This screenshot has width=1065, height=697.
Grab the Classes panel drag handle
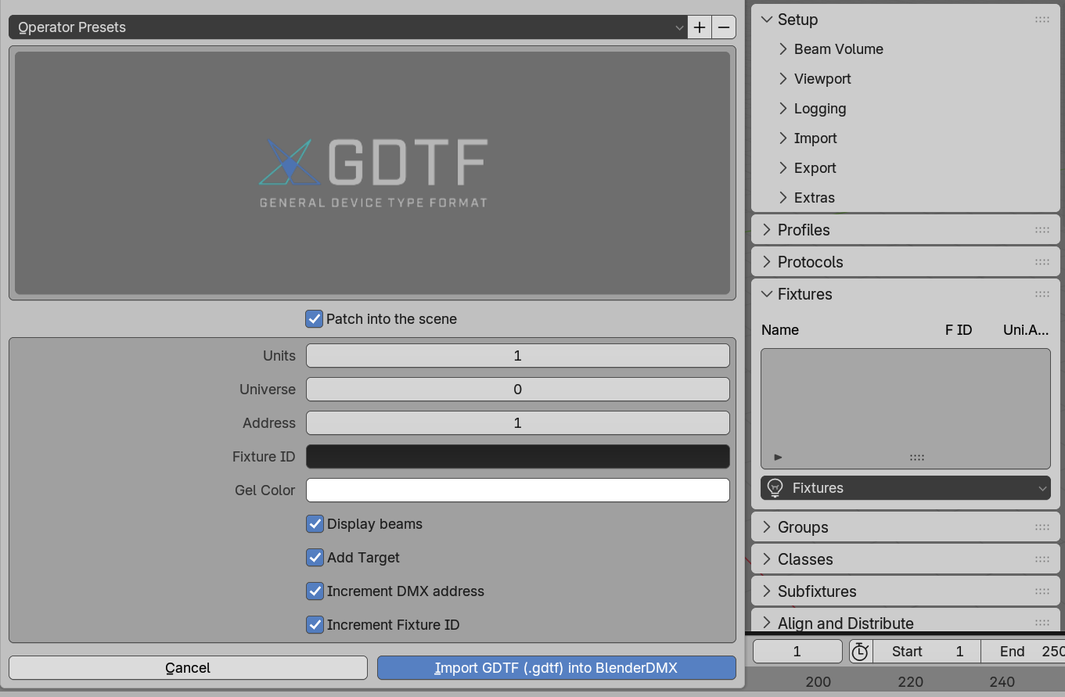[x=1042, y=559]
